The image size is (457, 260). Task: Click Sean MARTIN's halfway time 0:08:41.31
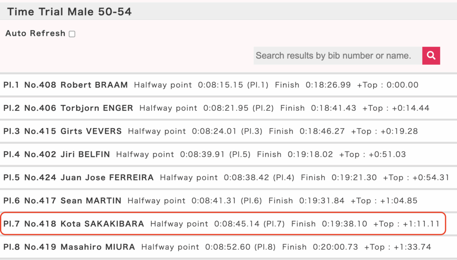tap(214, 201)
